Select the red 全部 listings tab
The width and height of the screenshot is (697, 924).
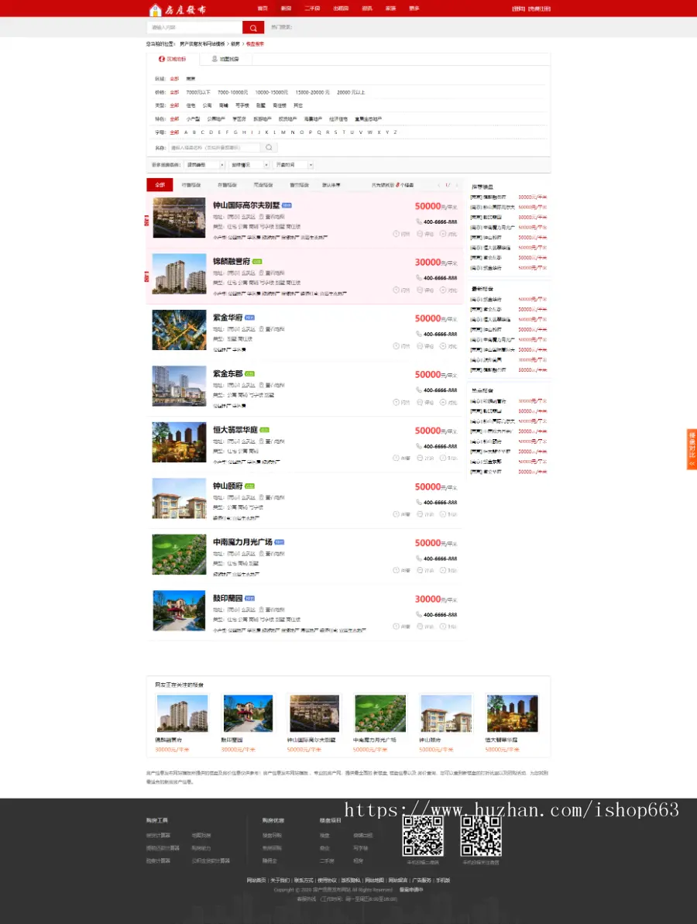point(160,185)
